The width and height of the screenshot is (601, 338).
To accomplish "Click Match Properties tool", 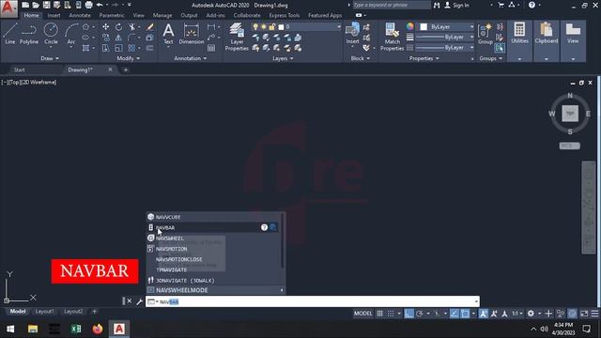I will pyautogui.click(x=392, y=37).
